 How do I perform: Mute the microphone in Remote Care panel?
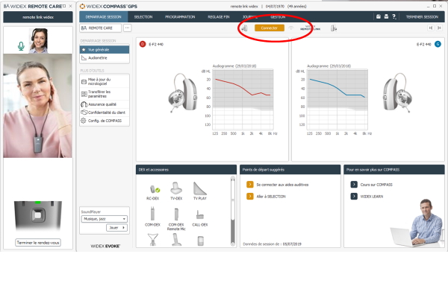coord(21,46)
